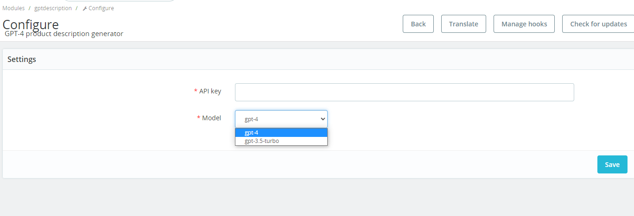634x216 pixels.
Task: Save the module settings
Action: click(612, 165)
